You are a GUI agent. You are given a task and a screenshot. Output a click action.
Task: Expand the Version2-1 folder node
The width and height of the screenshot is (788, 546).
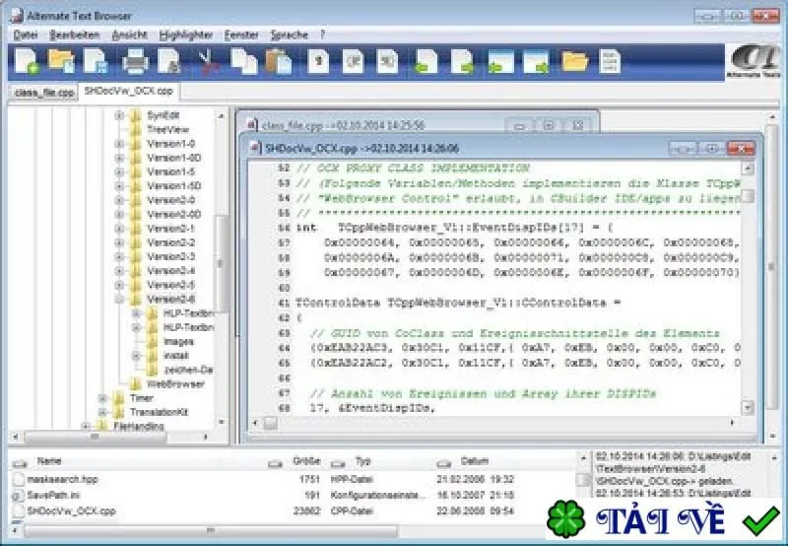pyautogui.click(x=119, y=229)
